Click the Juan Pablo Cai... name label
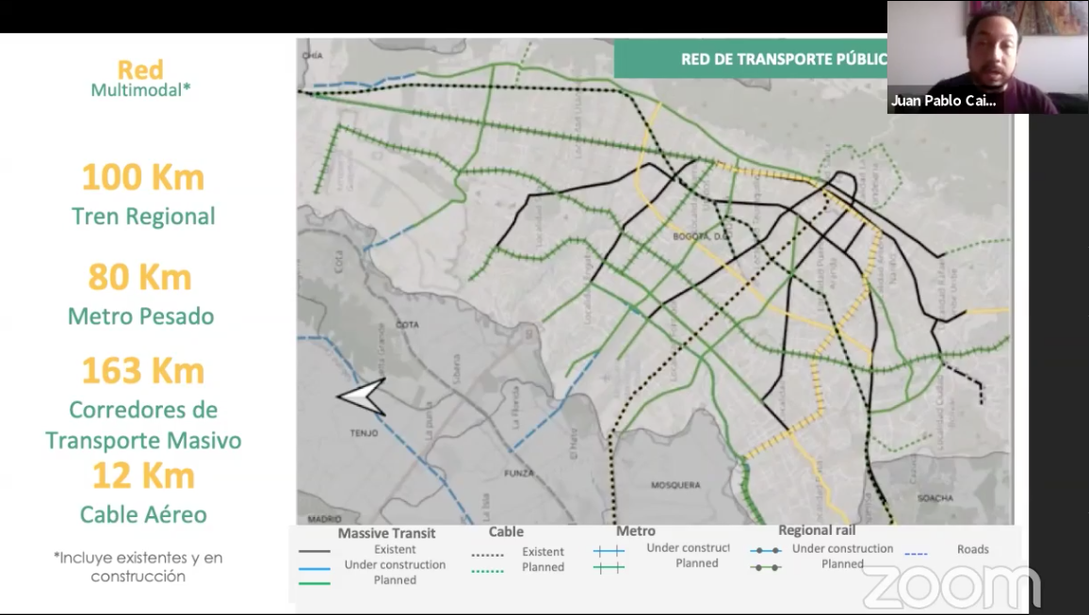 [943, 101]
